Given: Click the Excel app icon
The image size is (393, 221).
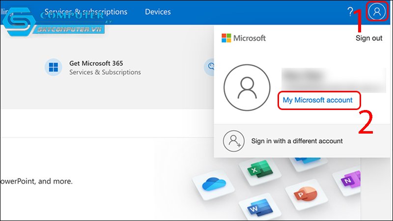Looking at the screenshot, I should [260, 170].
